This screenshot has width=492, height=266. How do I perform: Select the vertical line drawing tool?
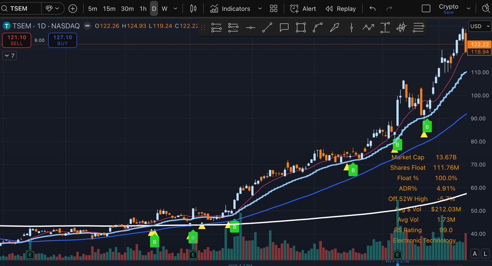(x=351, y=27)
